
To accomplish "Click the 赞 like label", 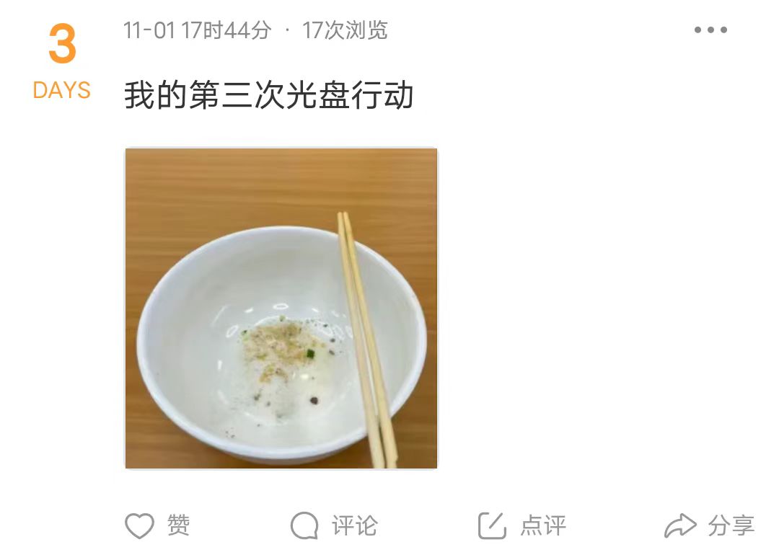I will pyautogui.click(x=178, y=525).
